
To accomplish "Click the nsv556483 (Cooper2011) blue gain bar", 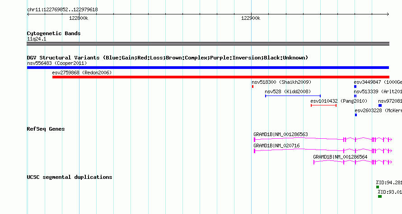I will coord(208,68).
